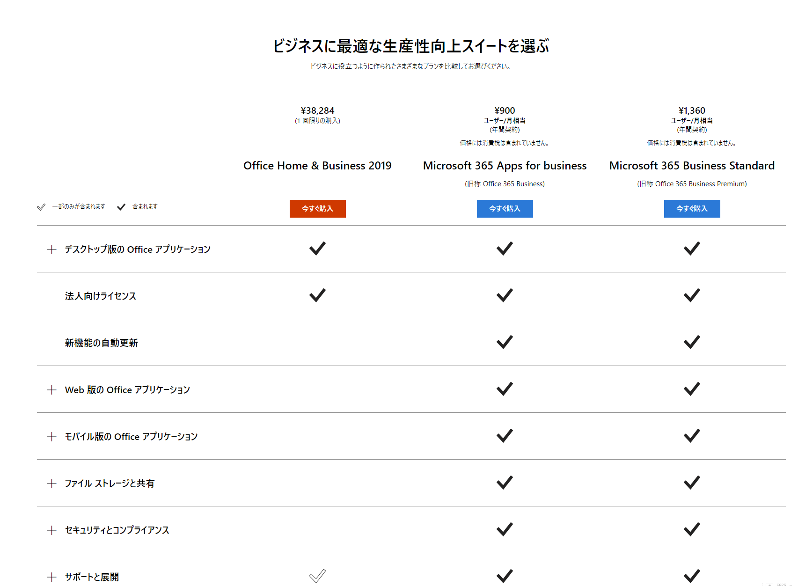Screen dimensions: 798x586
Task: Click the plus icon beside デスクトップ版の Office アプリケーション
Action: (x=52, y=249)
